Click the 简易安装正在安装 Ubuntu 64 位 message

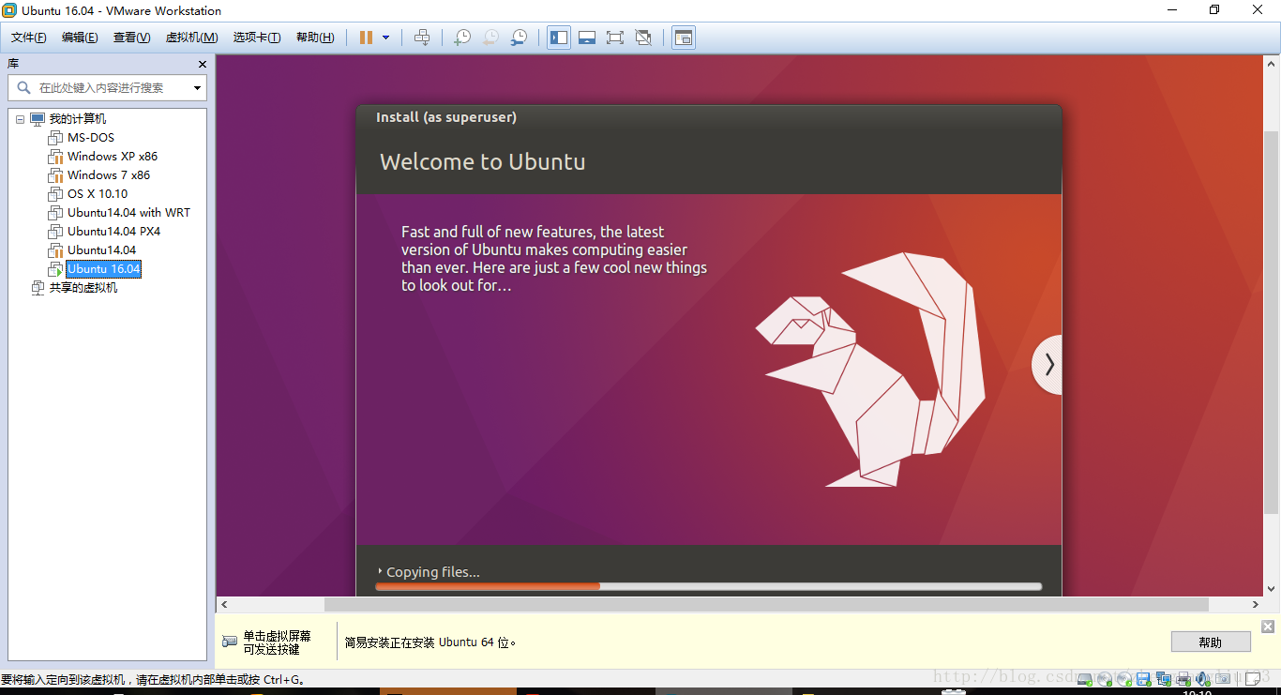[430, 642]
